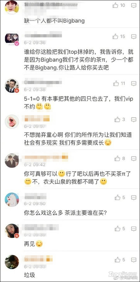140x282 pixels.
Task: Open the polar bear avatar profile
Action: [x=12, y=200]
